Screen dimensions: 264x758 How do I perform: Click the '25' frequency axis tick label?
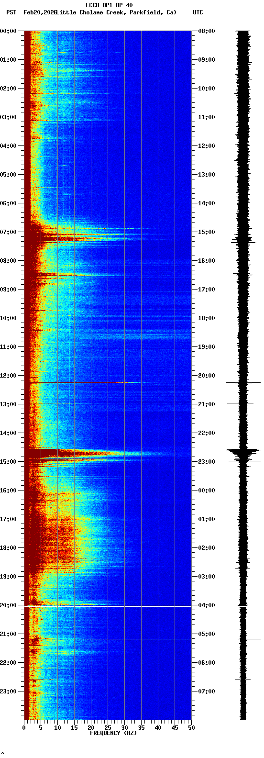(x=108, y=728)
